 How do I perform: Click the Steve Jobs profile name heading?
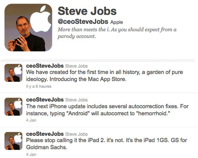pos(87,11)
